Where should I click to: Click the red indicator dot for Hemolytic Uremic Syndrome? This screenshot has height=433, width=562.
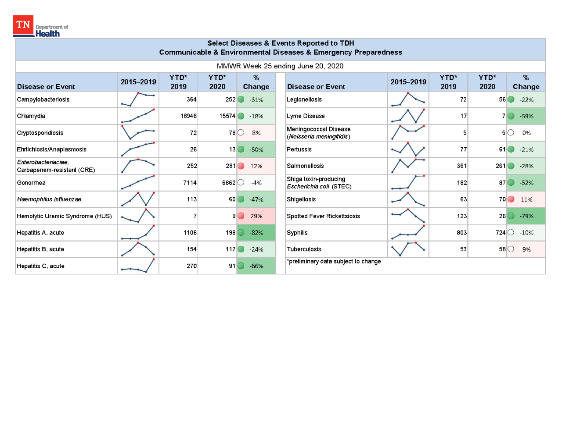(x=241, y=216)
